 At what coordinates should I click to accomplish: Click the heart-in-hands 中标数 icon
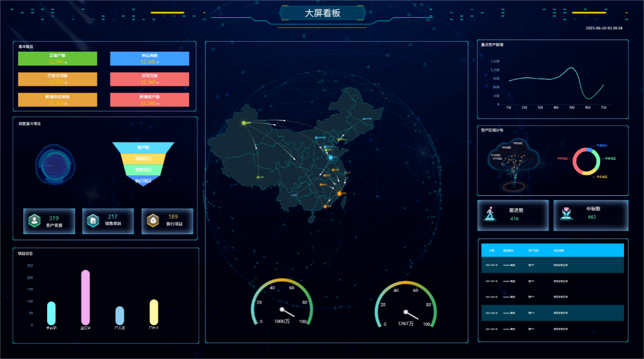pos(566,215)
